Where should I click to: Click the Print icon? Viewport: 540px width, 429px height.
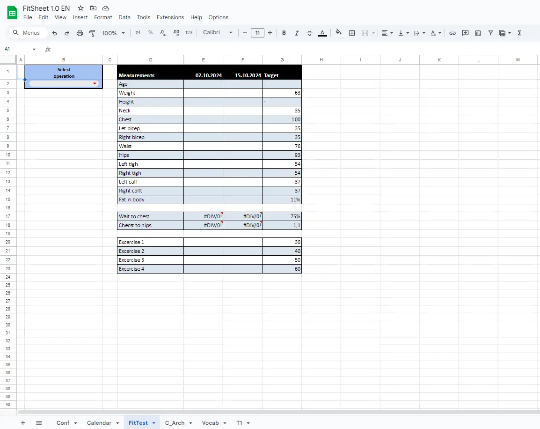tap(80, 33)
